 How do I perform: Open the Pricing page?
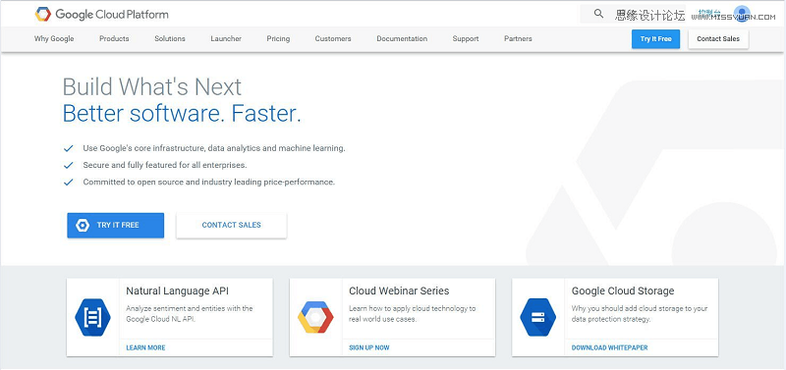coord(278,38)
